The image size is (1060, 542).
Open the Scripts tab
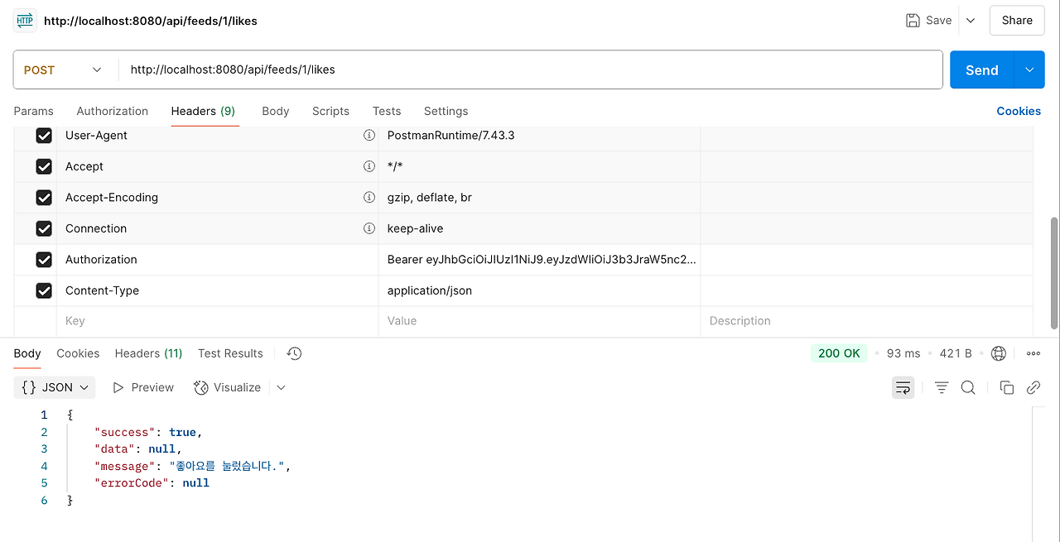(330, 111)
